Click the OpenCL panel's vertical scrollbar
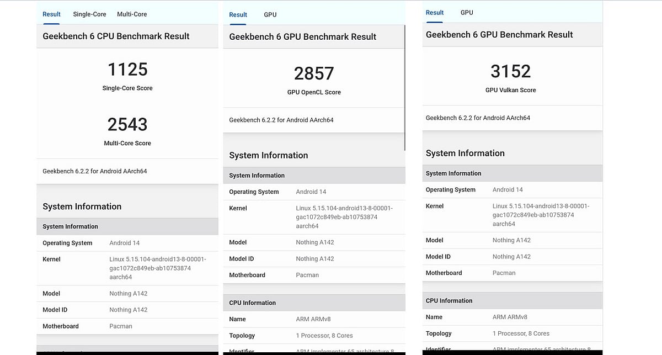Viewport: 662px width, 355px height. point(405,88)
